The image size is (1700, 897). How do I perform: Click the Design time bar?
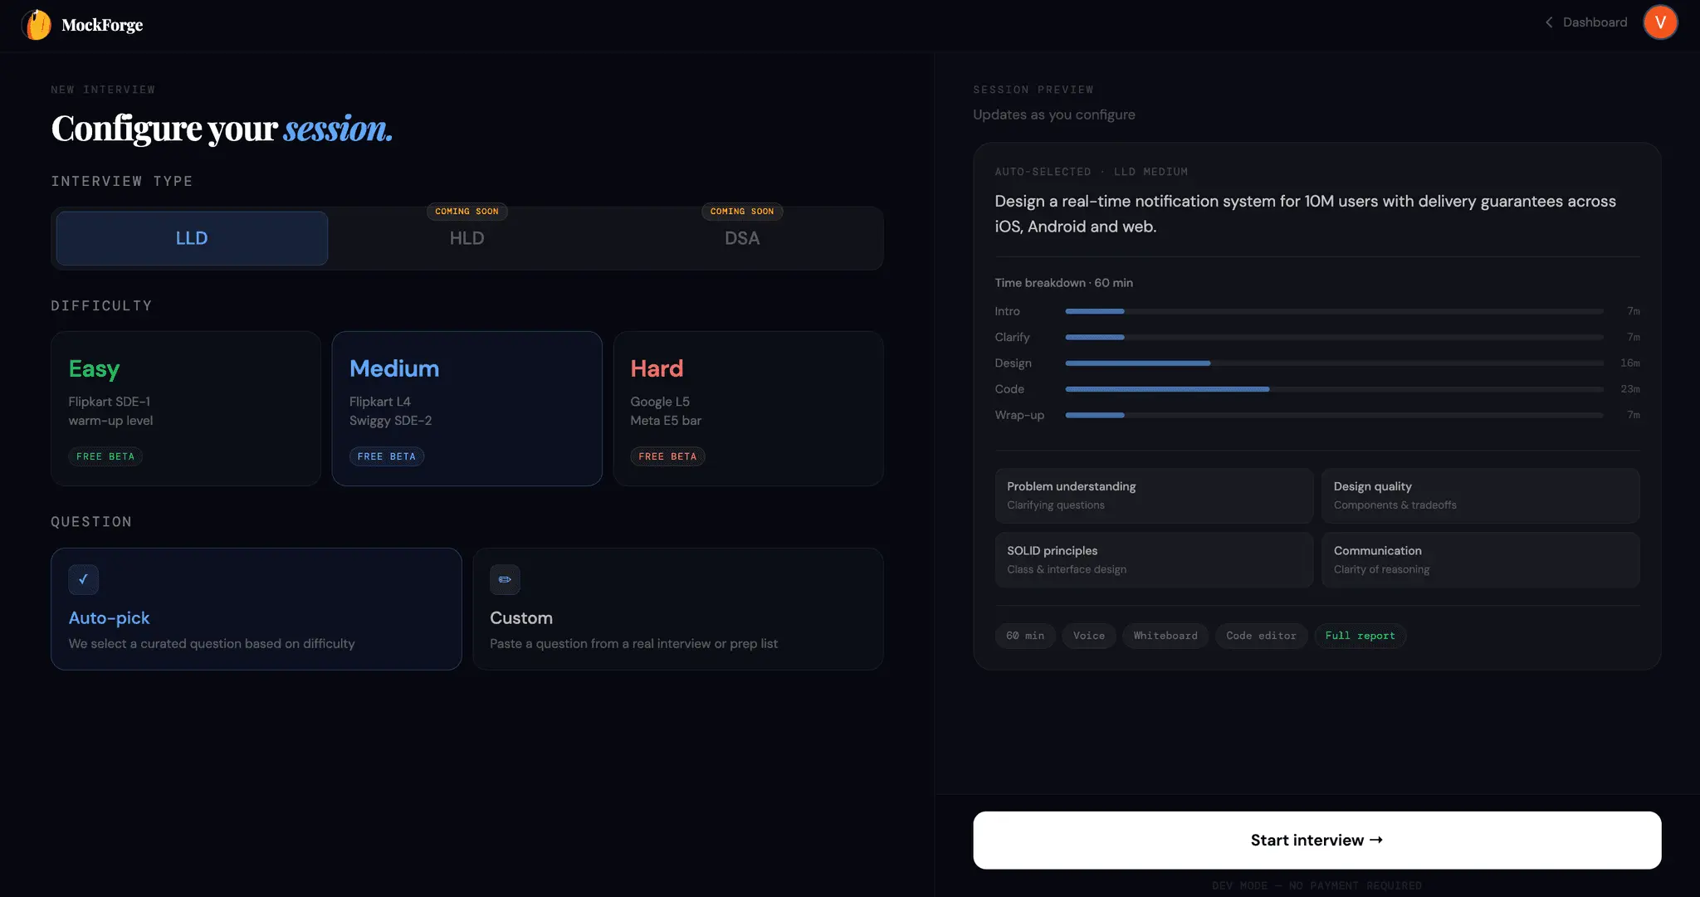click(x=1334, y=363)
